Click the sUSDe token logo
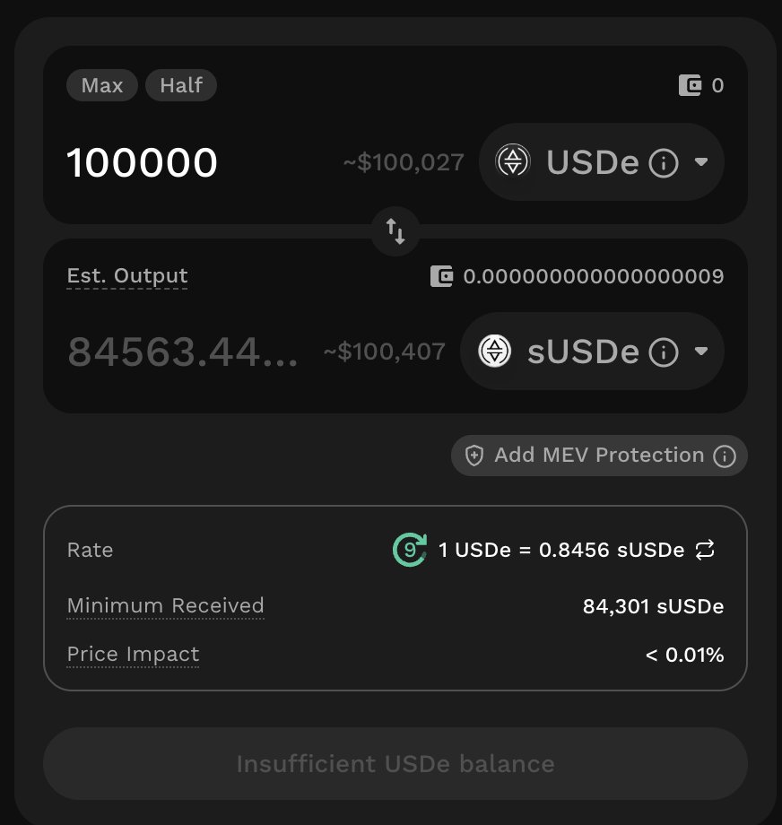The height and width of the screenshot is (825, 782). 494,352
